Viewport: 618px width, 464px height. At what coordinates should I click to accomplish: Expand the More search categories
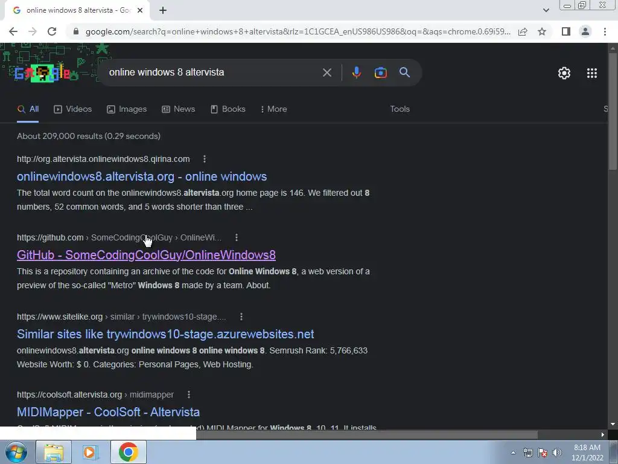coord(273,109)
